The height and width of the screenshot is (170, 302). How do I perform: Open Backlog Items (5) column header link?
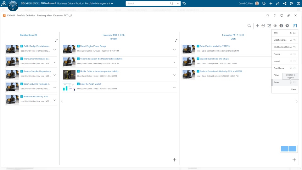(x=29, y=35)
